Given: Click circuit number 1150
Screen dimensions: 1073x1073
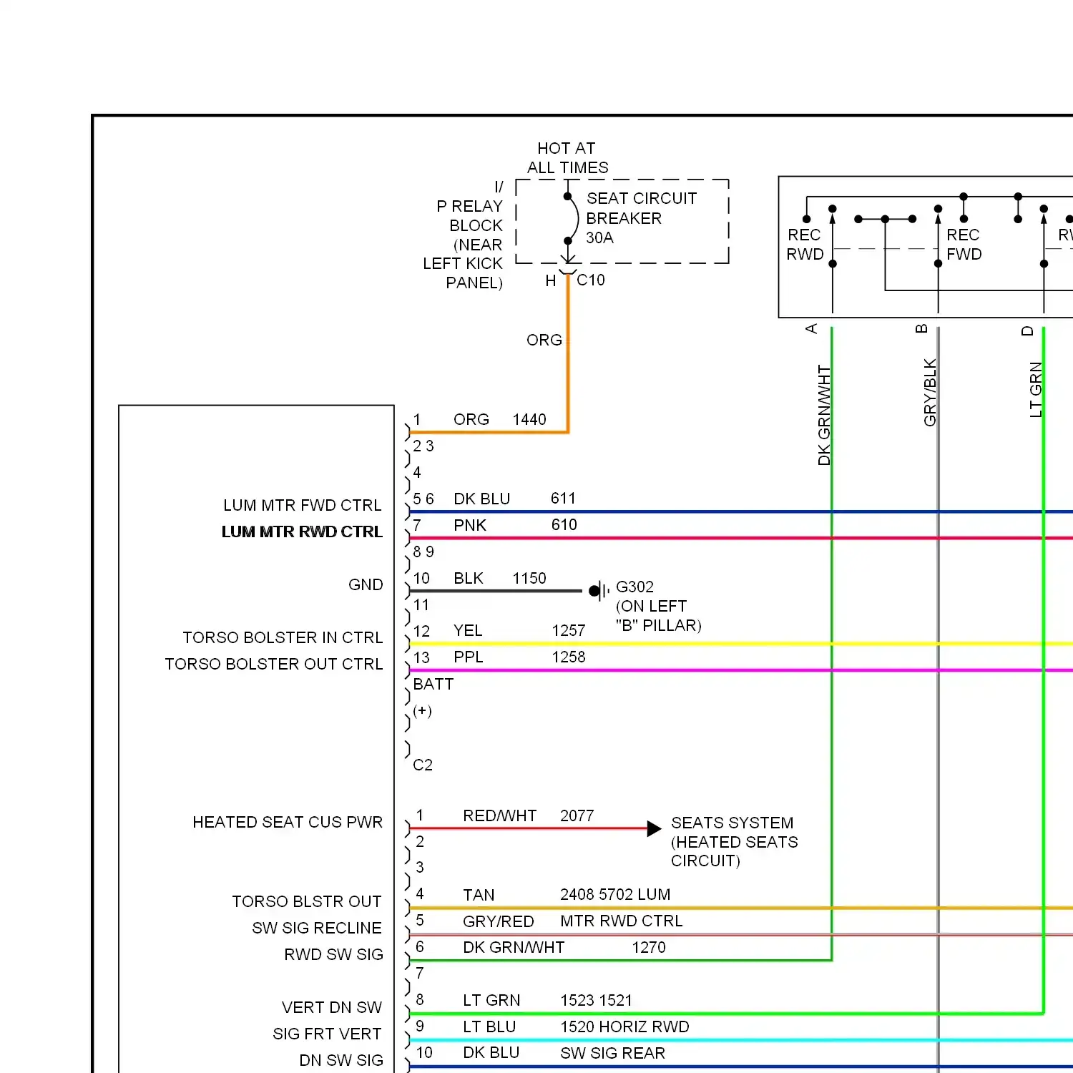Looking at the screenshot, I should (529, 579).
